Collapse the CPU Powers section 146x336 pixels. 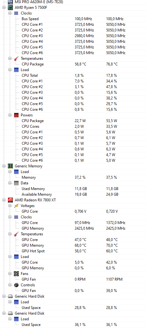10,115
